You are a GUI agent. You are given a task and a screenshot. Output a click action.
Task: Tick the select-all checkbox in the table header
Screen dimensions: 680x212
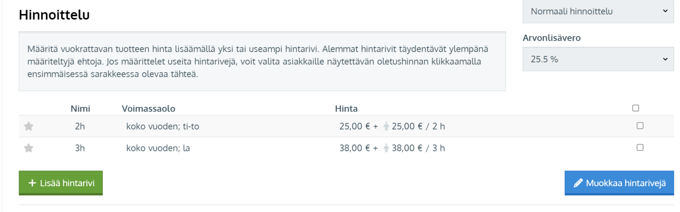point(635,108)
